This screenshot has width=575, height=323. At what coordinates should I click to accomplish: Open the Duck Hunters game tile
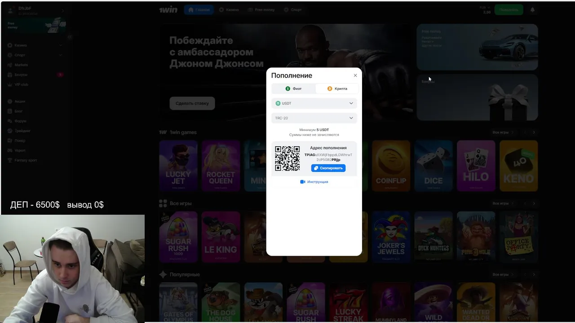pos(433,236)
